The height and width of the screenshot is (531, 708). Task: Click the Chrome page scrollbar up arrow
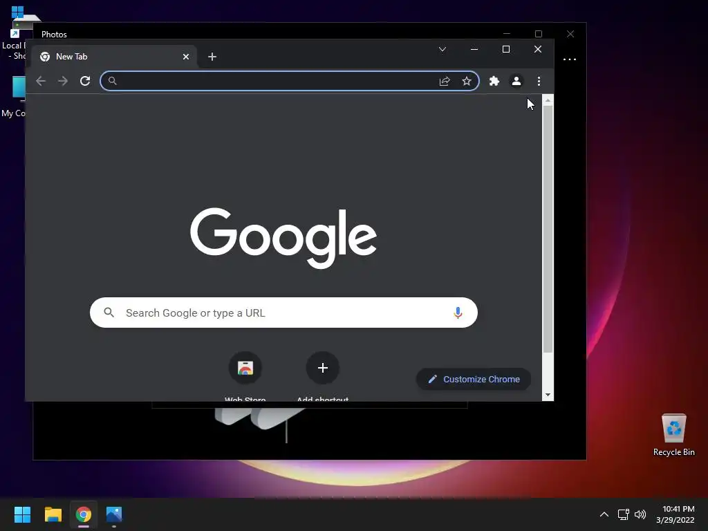(548, 100)
